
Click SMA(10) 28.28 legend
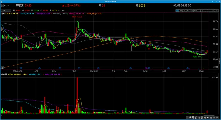tap(28, 14)
